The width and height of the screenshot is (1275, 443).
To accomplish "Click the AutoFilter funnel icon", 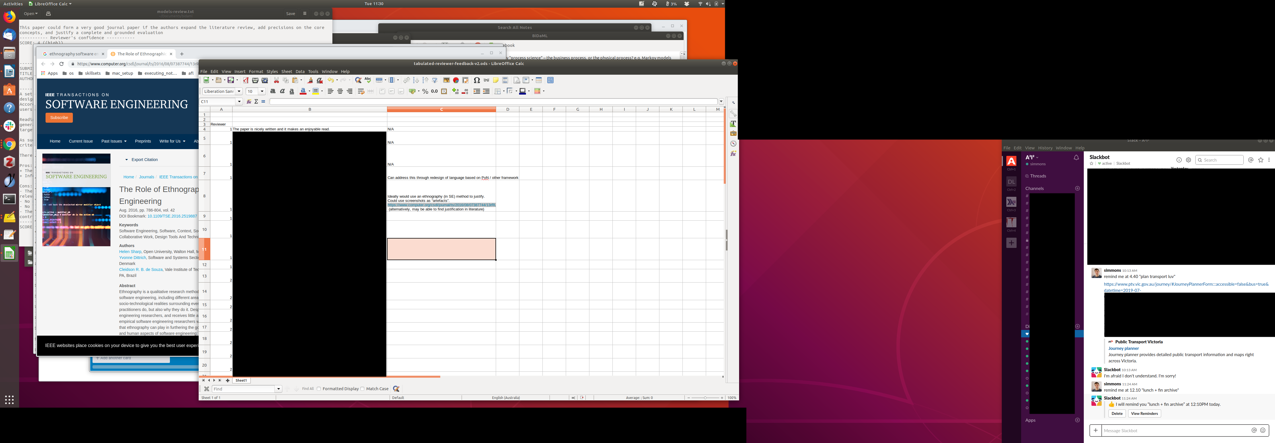I will coord(435,80).
